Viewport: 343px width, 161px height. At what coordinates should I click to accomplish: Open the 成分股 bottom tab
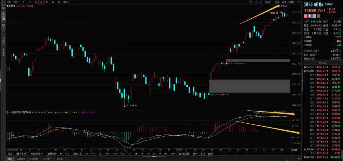pyautogui.click(x=60, y=159)
